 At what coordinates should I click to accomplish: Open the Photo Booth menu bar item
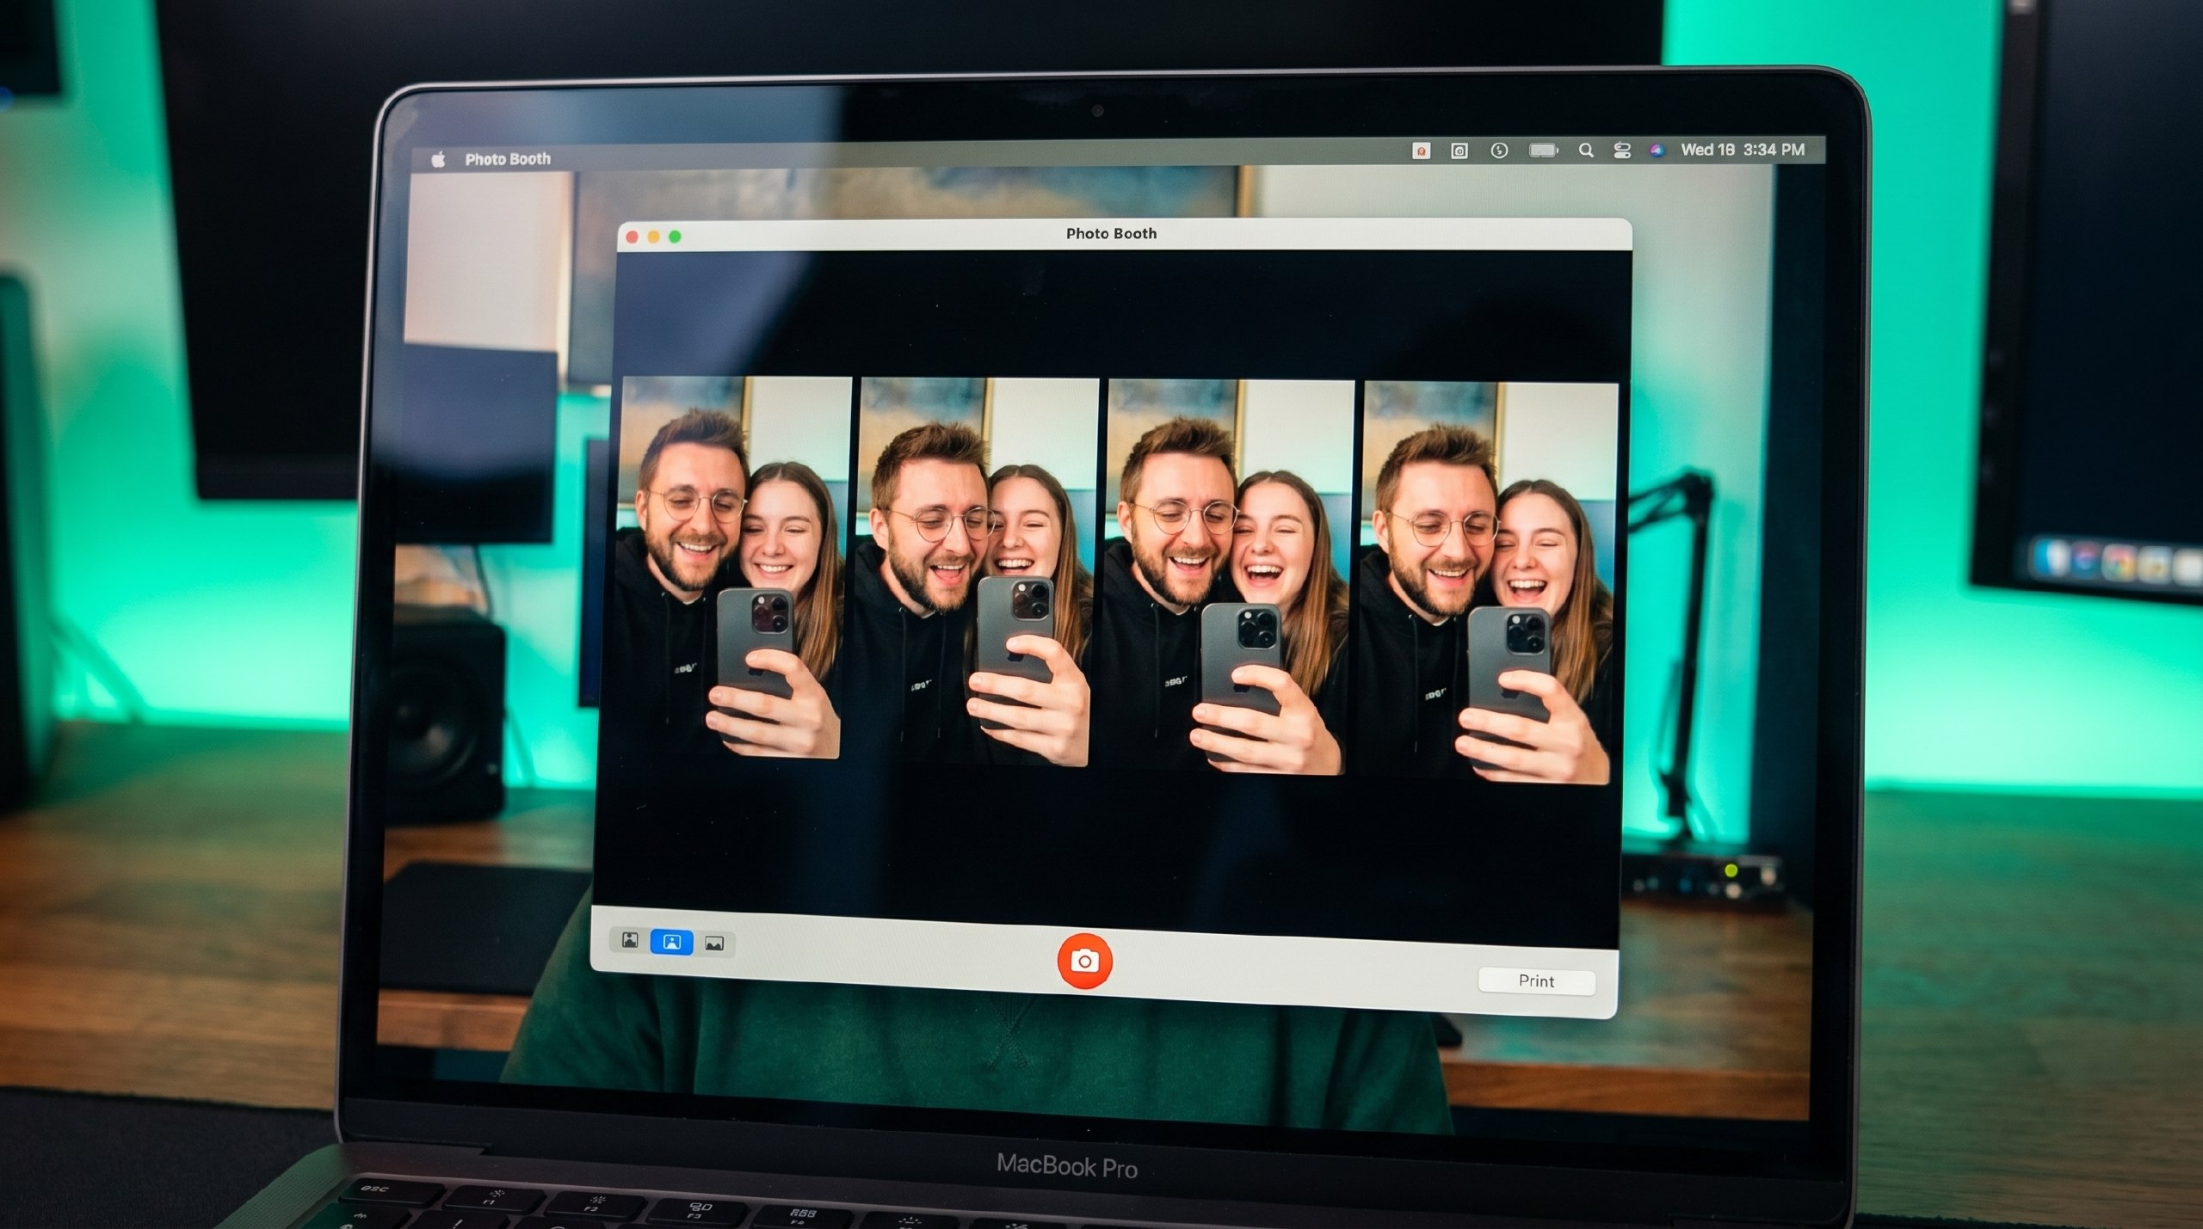click(x=507, y=159)
